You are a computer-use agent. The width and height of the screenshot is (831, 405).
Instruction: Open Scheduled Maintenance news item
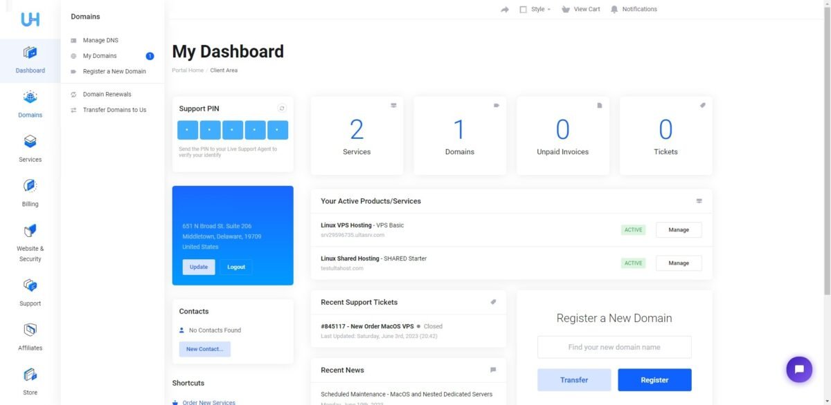tap(406, 394)
